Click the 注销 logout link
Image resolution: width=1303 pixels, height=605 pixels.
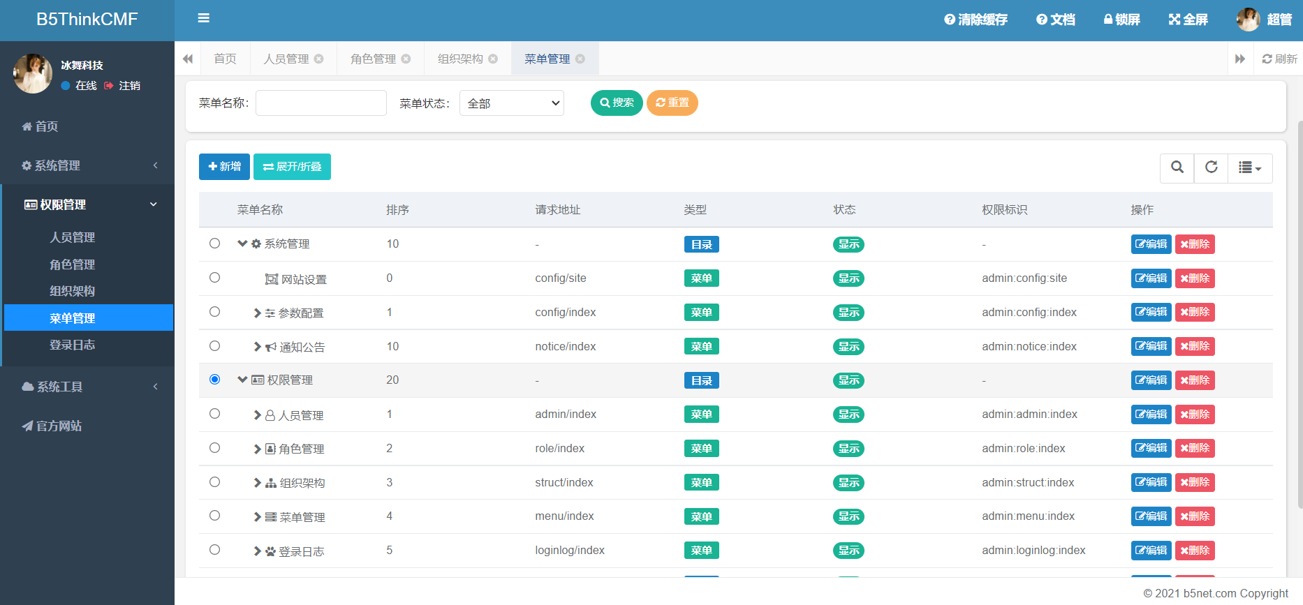[122, 85]
